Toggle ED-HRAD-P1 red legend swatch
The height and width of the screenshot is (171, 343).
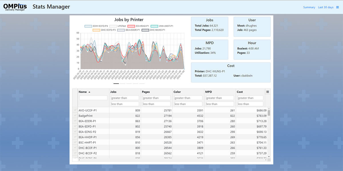[x=131, y=26]
